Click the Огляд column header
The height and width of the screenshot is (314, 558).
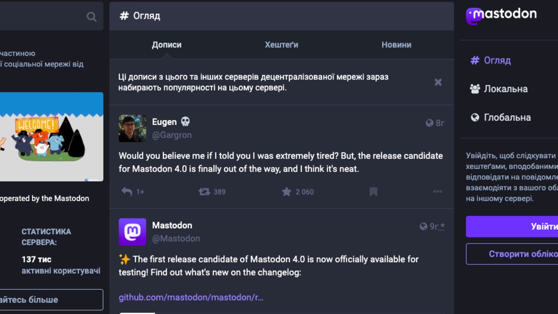(281, 16)
